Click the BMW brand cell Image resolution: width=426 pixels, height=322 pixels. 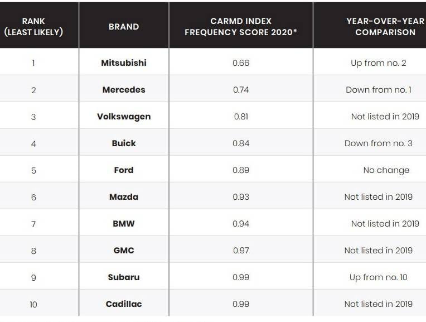pyautogui.click(x=124, y=224)
